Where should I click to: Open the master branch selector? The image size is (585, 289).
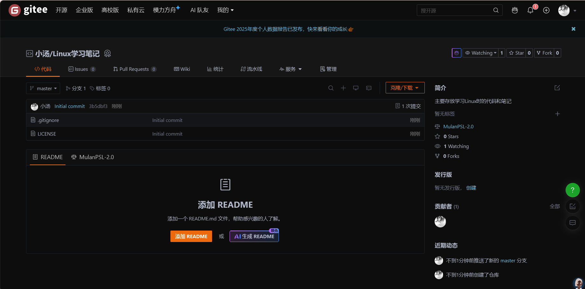pyautogui.click(x=43, y=88)
